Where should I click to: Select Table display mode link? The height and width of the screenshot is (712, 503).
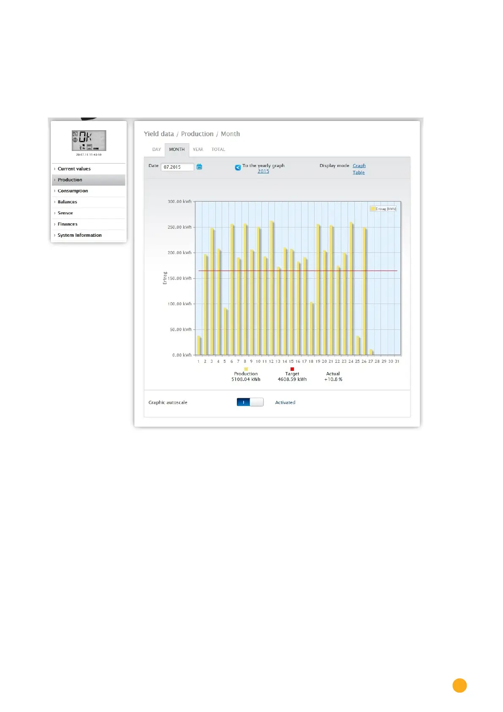point(359,173)
